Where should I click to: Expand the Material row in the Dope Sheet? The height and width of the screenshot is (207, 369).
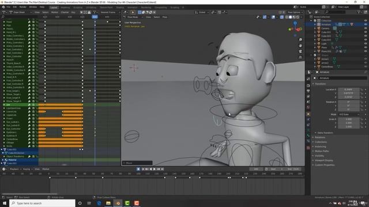(x=3, y=160)
